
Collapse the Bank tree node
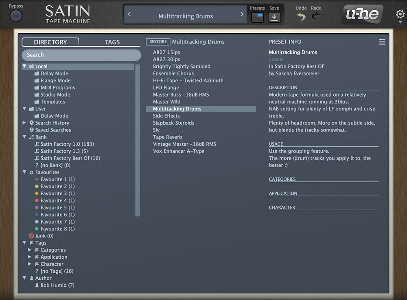(x=24, y=137)
